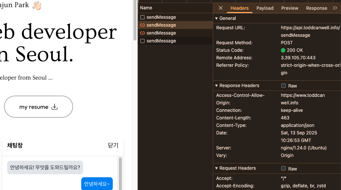Click Access-Control-Allow-Origin value https://www.toddcanwell.info

click(x=303, y=99)
